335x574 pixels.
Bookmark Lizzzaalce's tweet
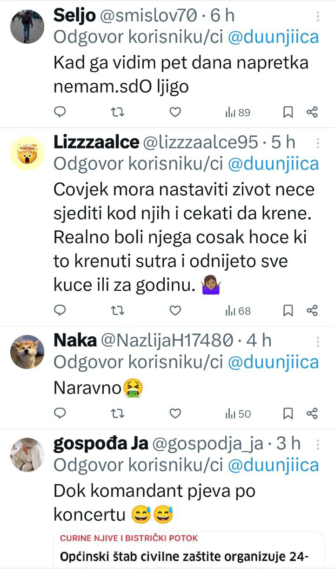tap(288, 310)
